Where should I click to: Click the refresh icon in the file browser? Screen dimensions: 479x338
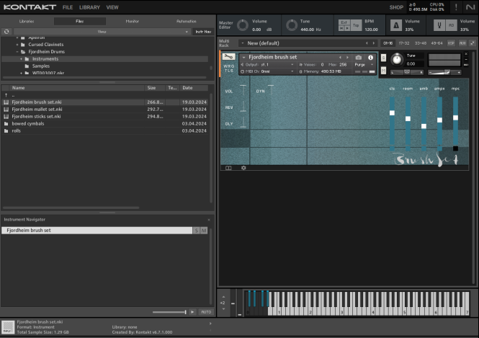pos(6,32)
